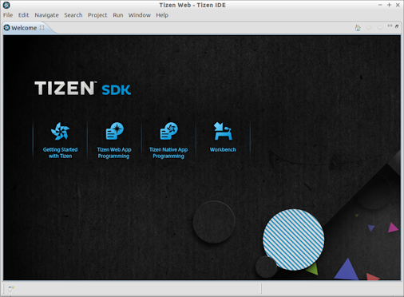Maximize the Tizen IDE window
Viewport: 404px width, 297px height.
coord(389,5)
